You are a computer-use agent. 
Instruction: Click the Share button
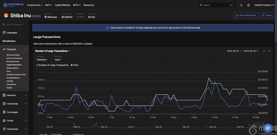click(x=266, y=15)
